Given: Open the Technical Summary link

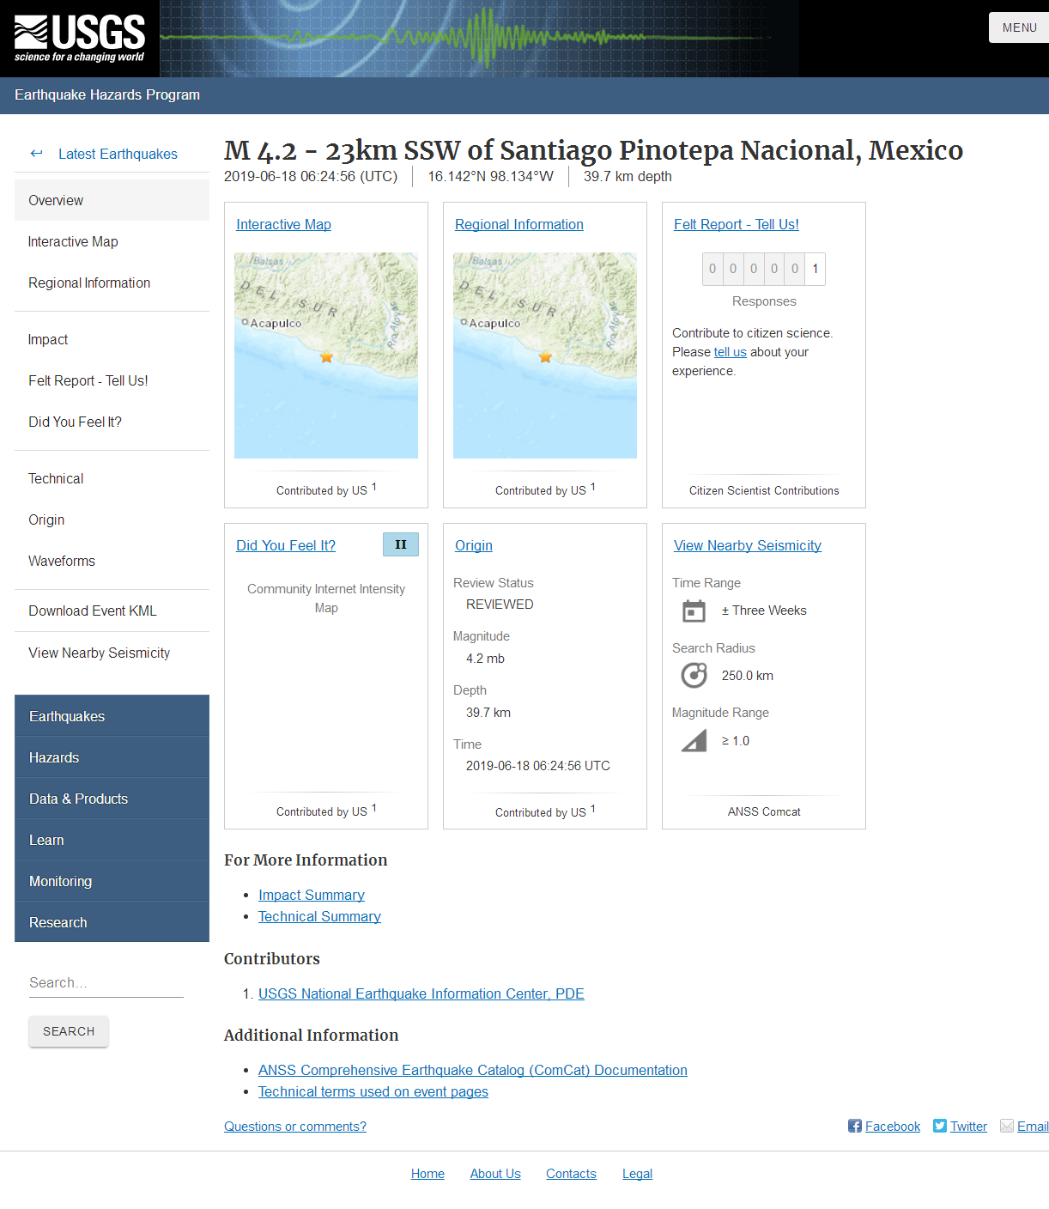Looking at the screenshot, I should 319,916.
